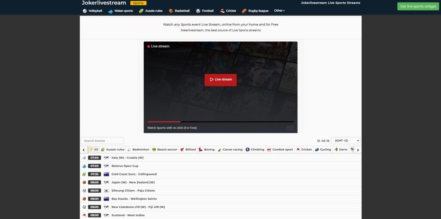Click the Billiard icon in filter bar
The height and width of the screenshot is (219, 441).
pos(182,150)
